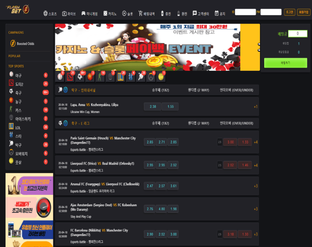Screen dimensions: 312x247
Task: Select 축구 soccer in sidebar
Action: click(x=29, y=93)
